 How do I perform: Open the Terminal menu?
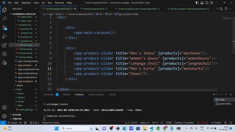(59, 3)
